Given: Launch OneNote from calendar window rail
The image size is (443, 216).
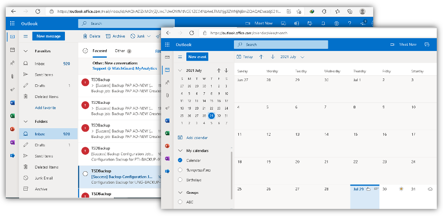Looking at the screenshot, I should 167,158.
